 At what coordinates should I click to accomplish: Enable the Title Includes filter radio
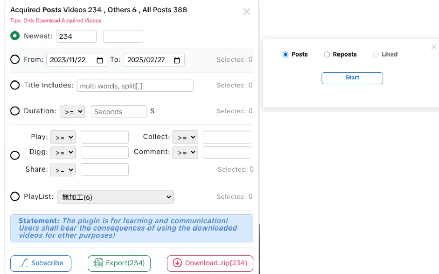coord(15,85)
